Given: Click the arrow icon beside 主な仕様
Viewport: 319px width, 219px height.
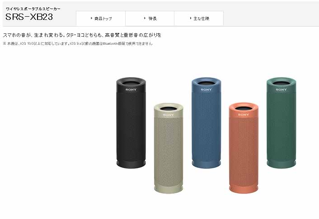Looking at the screenshot, I should point(190,19).
